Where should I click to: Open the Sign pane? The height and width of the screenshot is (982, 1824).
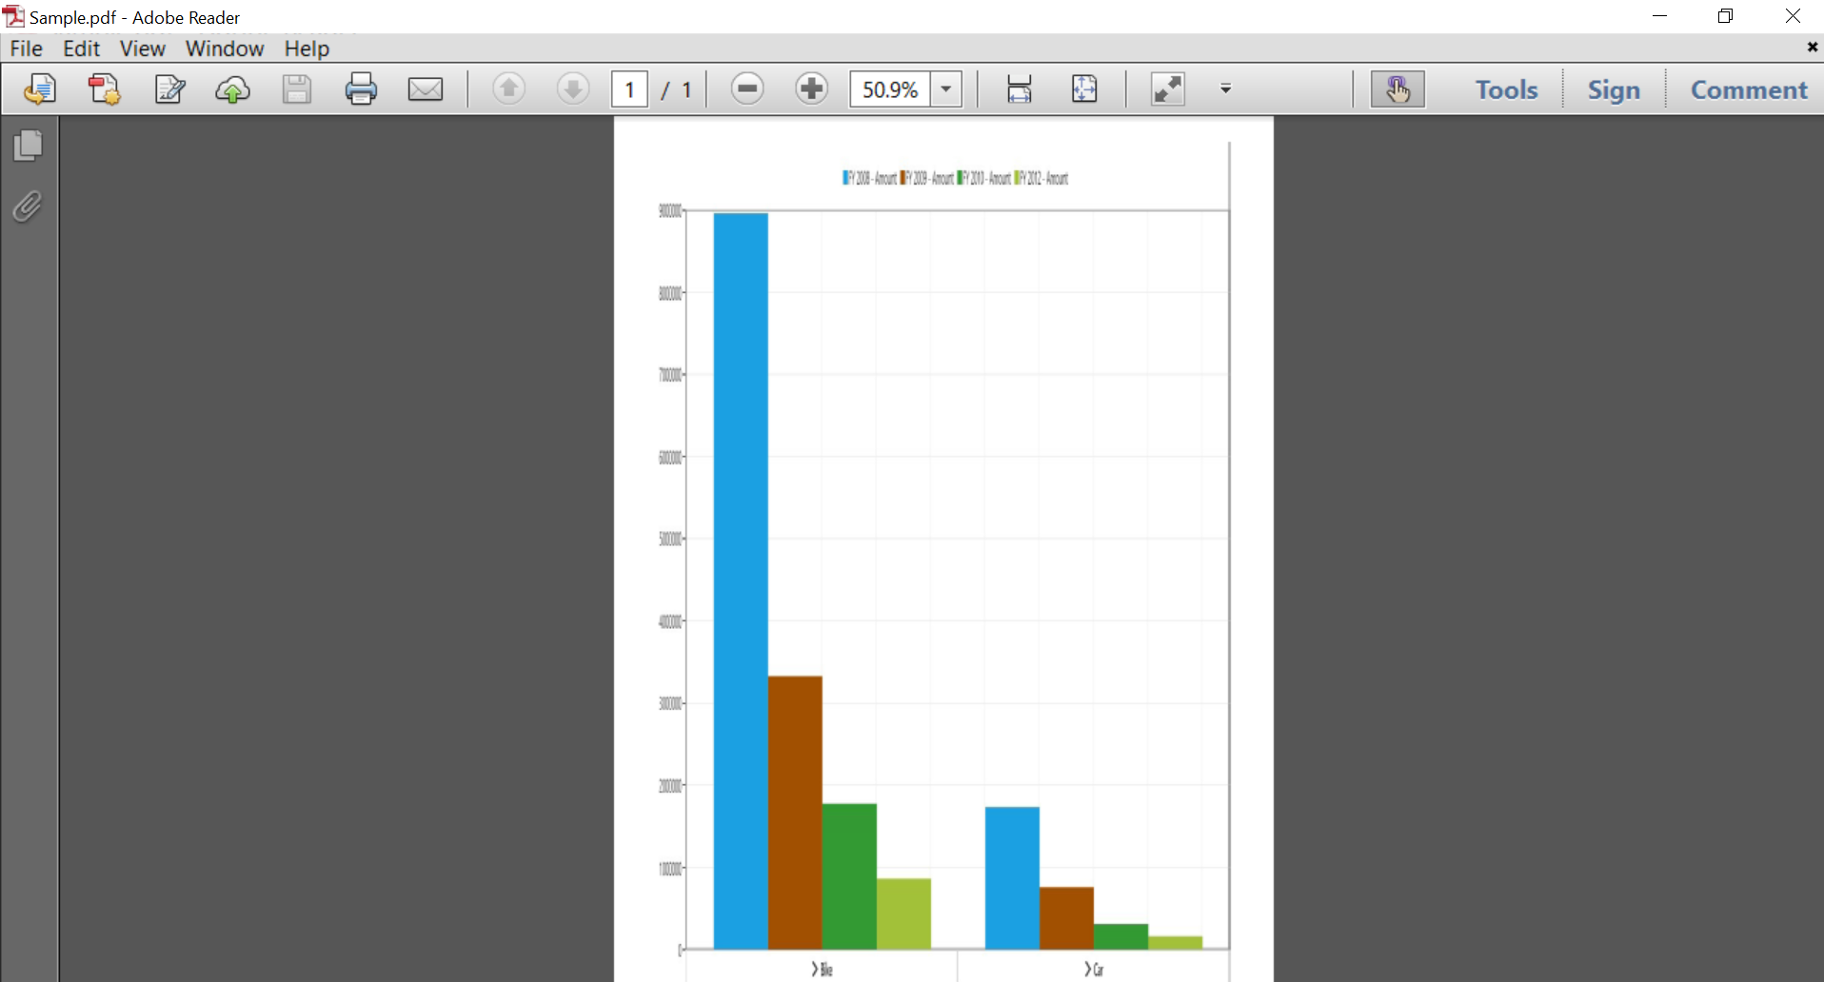[x=1614, y=89]
